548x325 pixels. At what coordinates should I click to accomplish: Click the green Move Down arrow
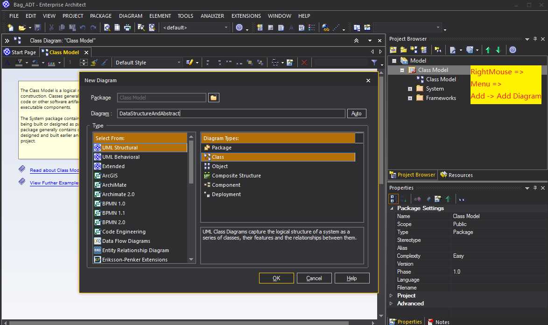(x=499, y=50)
